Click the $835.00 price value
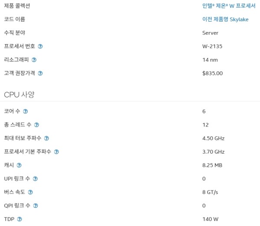 tap(213, 73)
